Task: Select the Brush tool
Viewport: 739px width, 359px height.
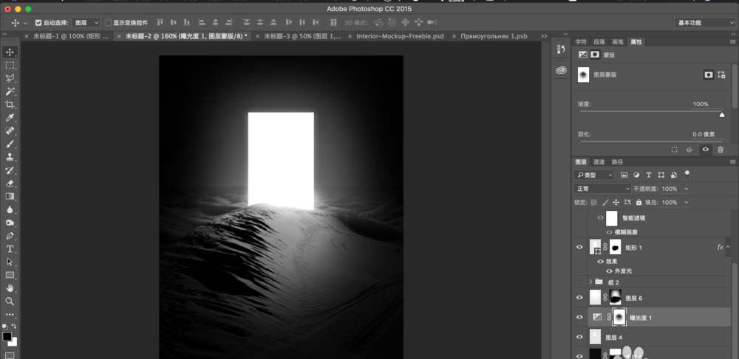Action: click(x=10, y=144)
